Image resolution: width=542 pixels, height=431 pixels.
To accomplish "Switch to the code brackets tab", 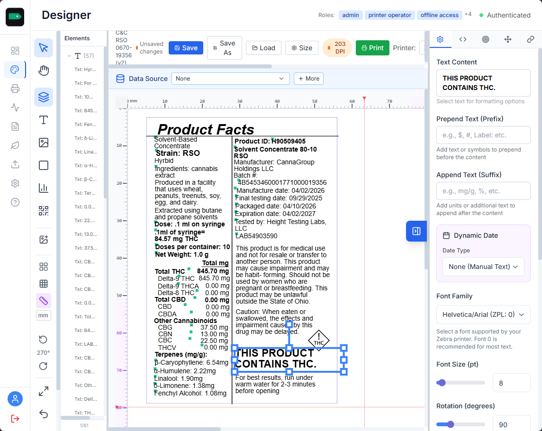I will (x=463, y=39).
